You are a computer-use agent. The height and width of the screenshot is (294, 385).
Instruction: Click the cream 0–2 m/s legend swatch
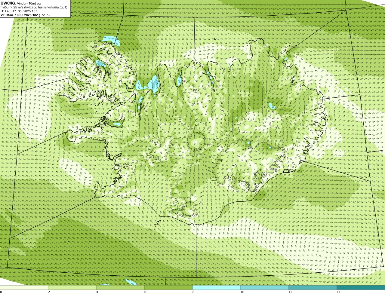pos(24,288)
